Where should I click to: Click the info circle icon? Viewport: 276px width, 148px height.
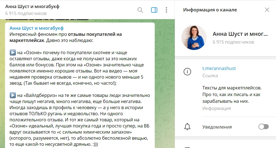coord(187,72)
